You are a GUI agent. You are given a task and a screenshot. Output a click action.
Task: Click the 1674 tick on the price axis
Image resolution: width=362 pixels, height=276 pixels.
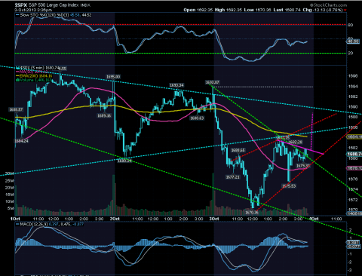point(353,189)
